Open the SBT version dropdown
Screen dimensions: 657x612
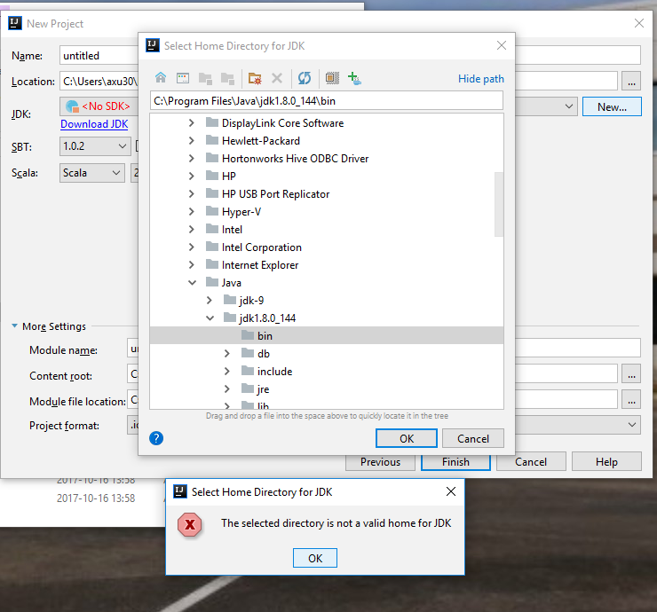(x=95, y=146)
